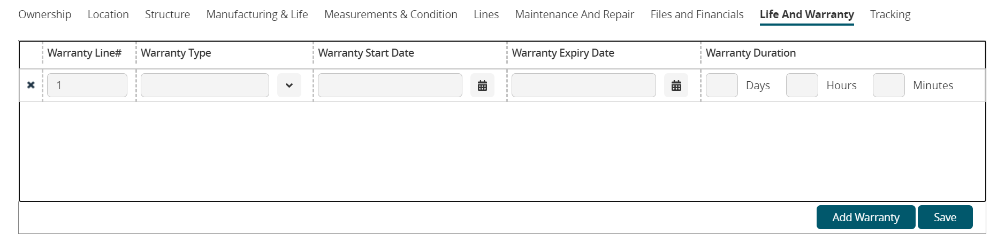This screenshot has width=1005, height=242.
Task: Switch to the Tracking tab
Action: click(x=890, y=14)
